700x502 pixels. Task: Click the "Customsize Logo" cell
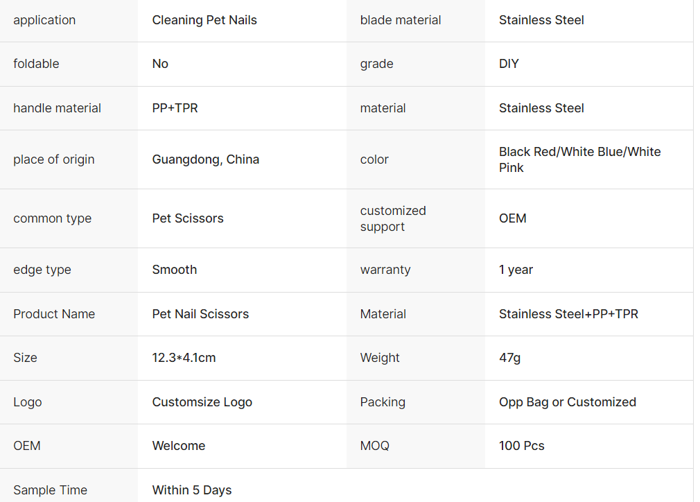[x=202, y=402]
